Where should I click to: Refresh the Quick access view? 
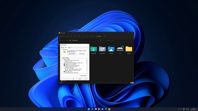pos(101,40)
